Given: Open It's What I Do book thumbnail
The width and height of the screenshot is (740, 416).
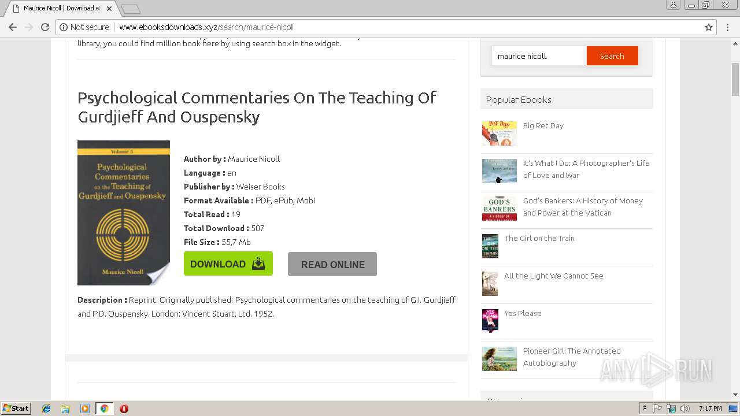Looking at the screenshot, I should coord(499,171).
